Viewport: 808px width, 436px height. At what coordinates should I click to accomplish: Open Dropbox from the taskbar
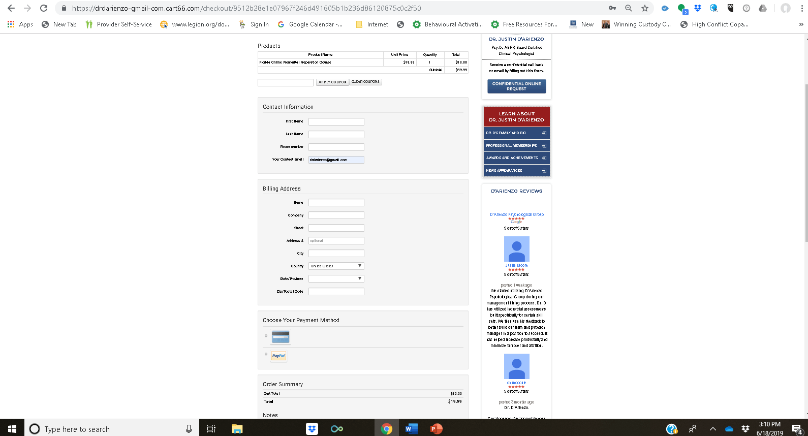312,429
